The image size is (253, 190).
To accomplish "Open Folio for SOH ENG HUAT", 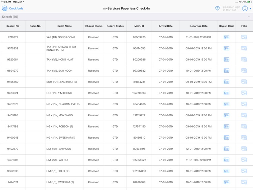I will 244,82.
